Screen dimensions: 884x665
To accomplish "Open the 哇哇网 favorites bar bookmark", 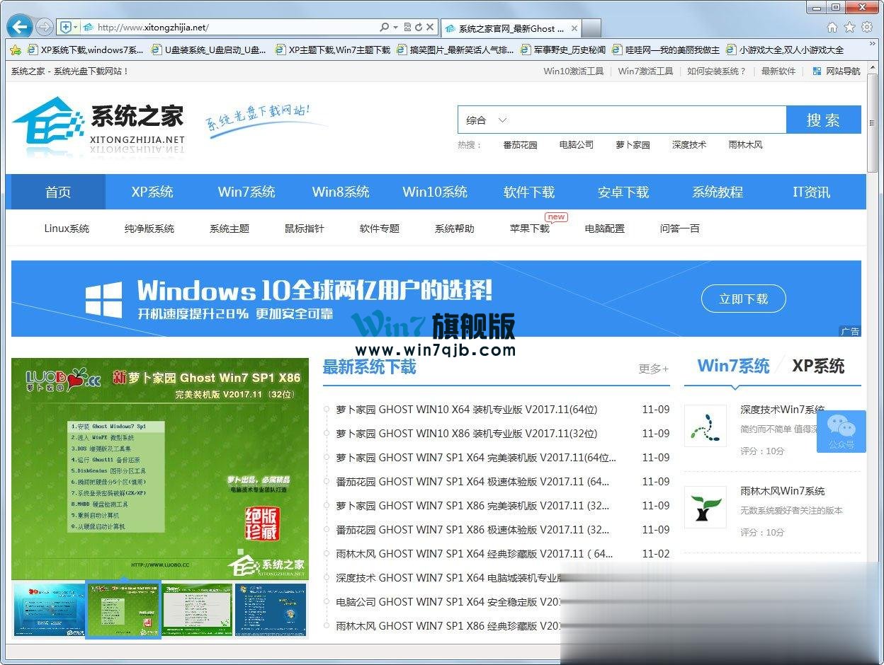I will click(666, 50).
